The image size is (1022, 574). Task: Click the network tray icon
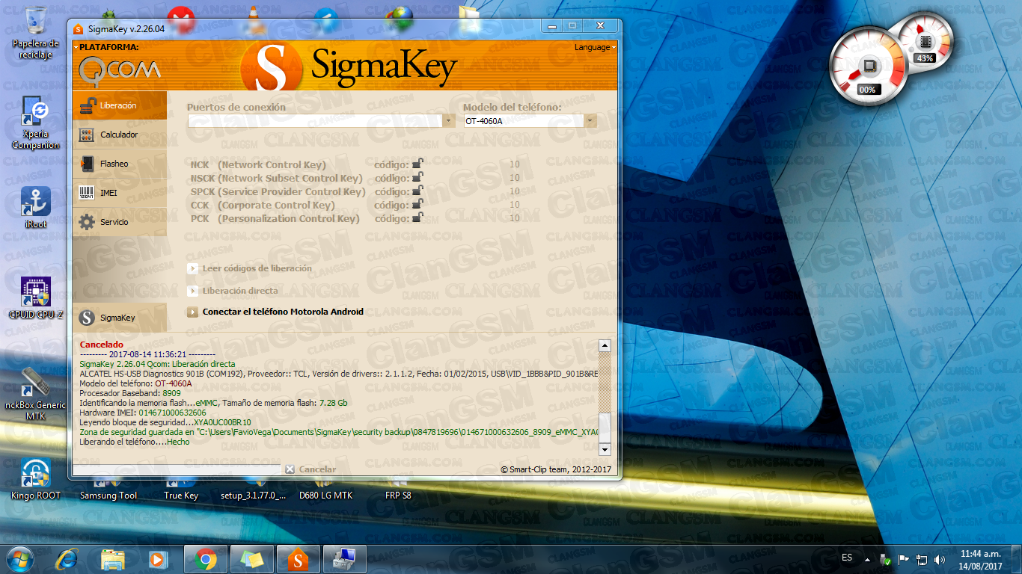click(921, 558)
